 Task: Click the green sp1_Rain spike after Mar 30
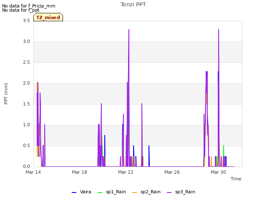tap(224, 150)
